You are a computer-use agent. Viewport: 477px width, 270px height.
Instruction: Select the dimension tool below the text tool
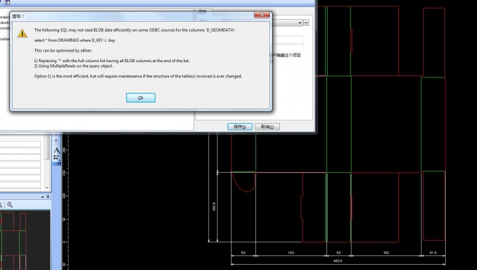[x=56, y=158]
